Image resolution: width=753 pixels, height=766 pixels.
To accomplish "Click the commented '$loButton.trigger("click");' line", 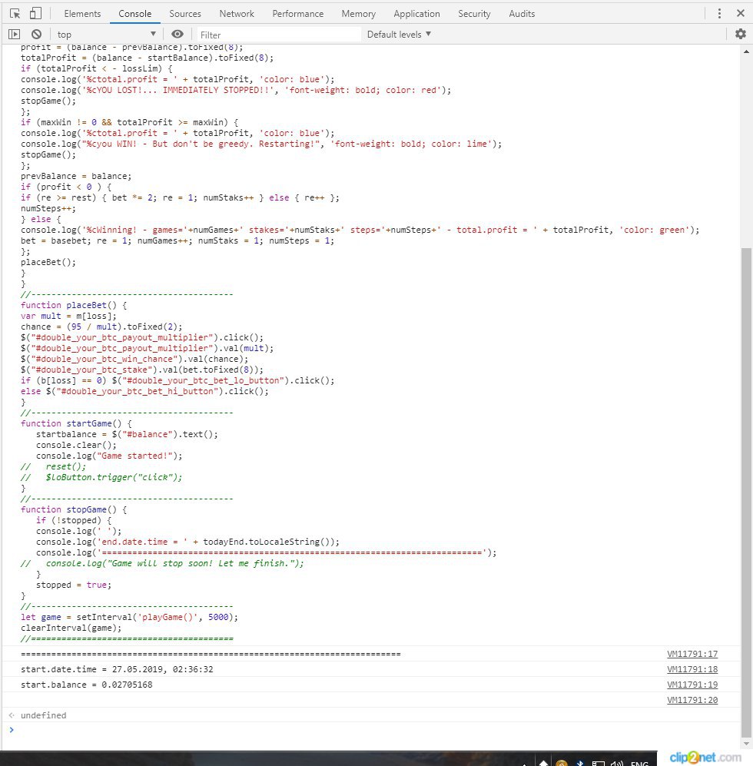I will point(101,477).
